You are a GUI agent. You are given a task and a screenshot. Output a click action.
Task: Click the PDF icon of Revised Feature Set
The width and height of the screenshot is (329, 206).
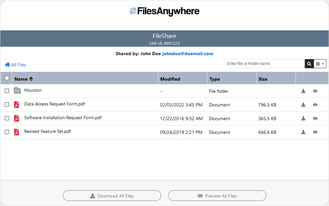(17, 132)
